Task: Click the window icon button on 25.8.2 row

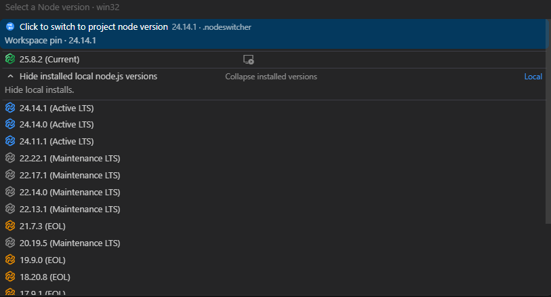Action: (x=249, y=60)
